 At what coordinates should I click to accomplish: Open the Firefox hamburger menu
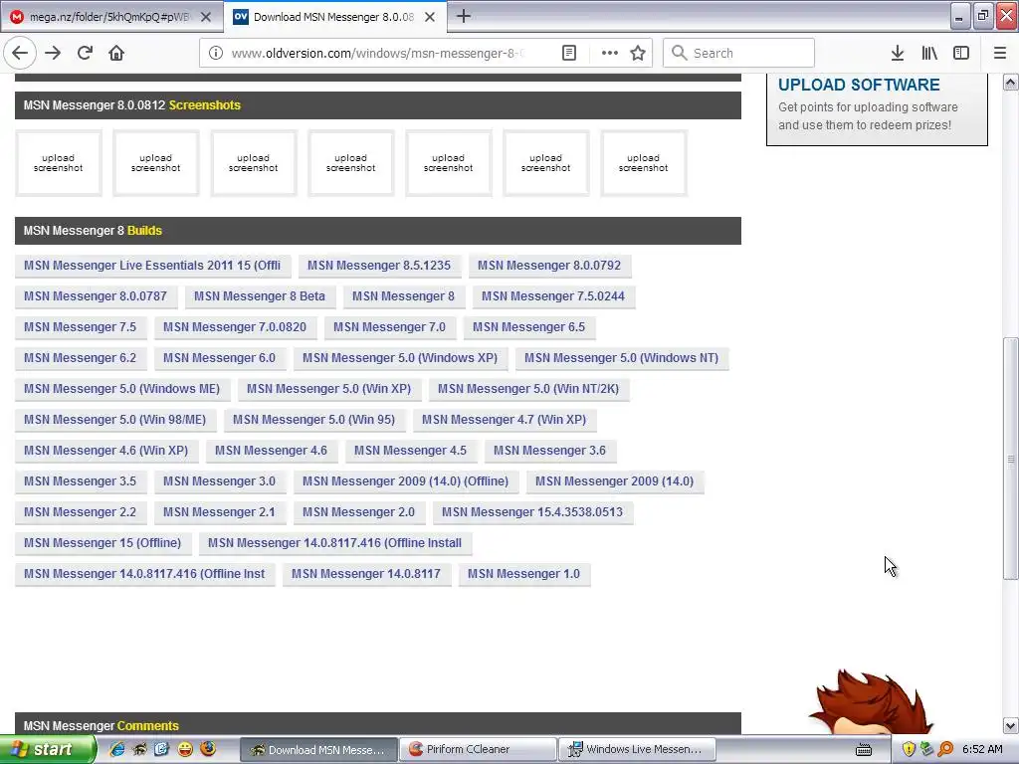tap(1000, 53)
